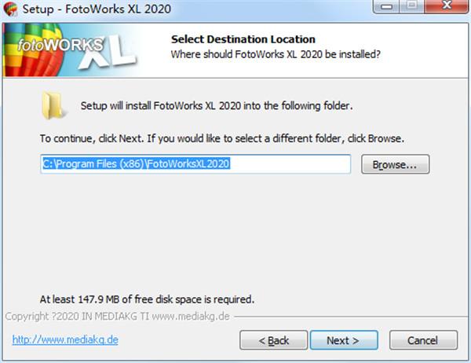Viewport: 471px width, 363px height.
Task: Click the 'Setup will install FotoWorks' message
Action: point(217,106)
